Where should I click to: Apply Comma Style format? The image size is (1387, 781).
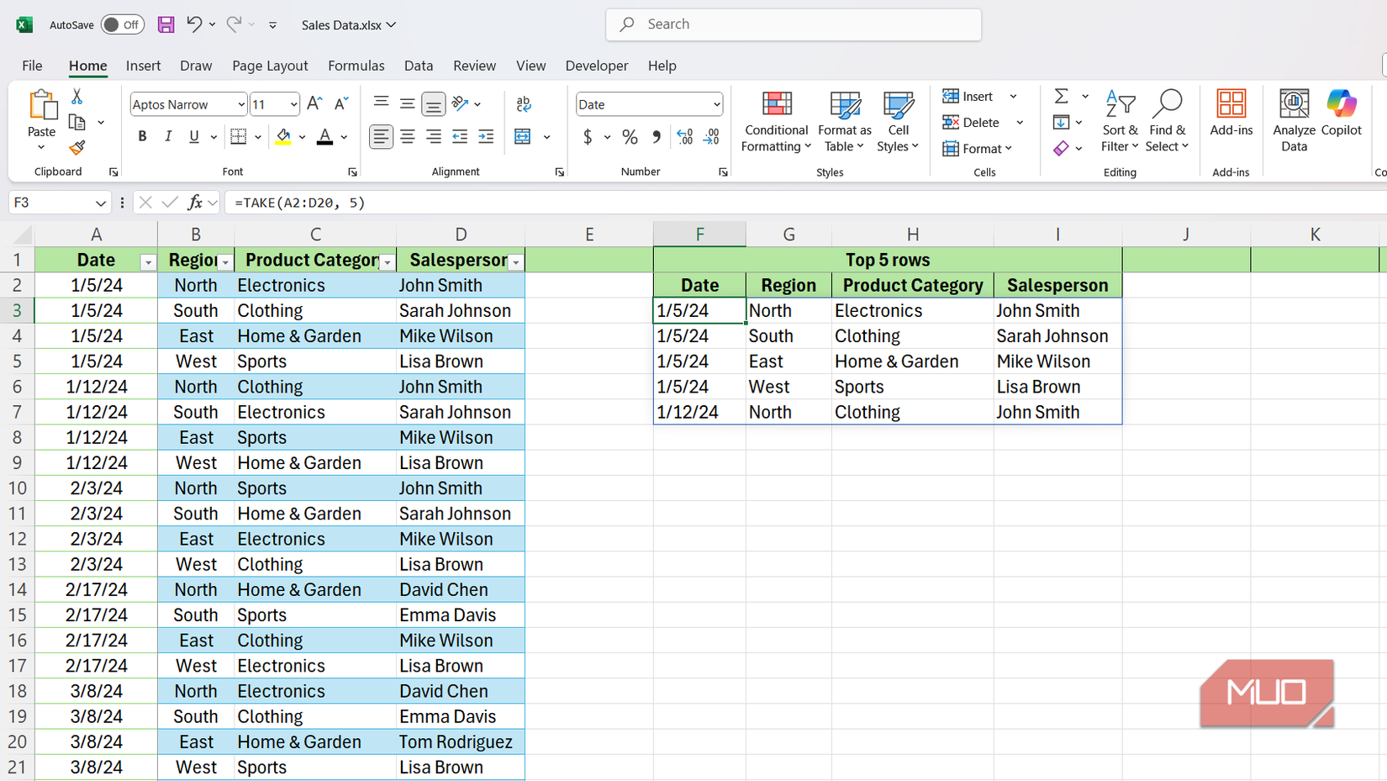[657, 136]
